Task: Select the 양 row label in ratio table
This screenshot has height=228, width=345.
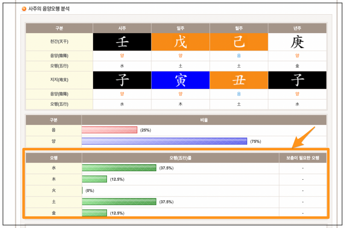Action: 53,141
